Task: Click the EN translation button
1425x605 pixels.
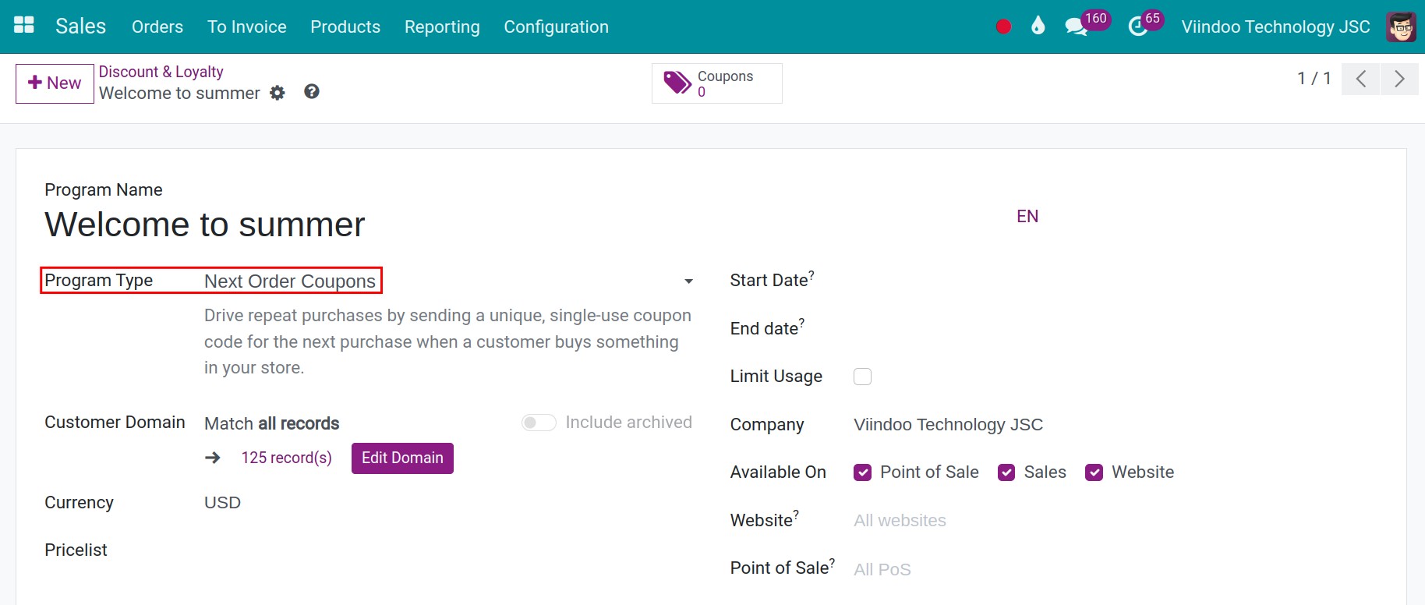Action: (1027, 217)
